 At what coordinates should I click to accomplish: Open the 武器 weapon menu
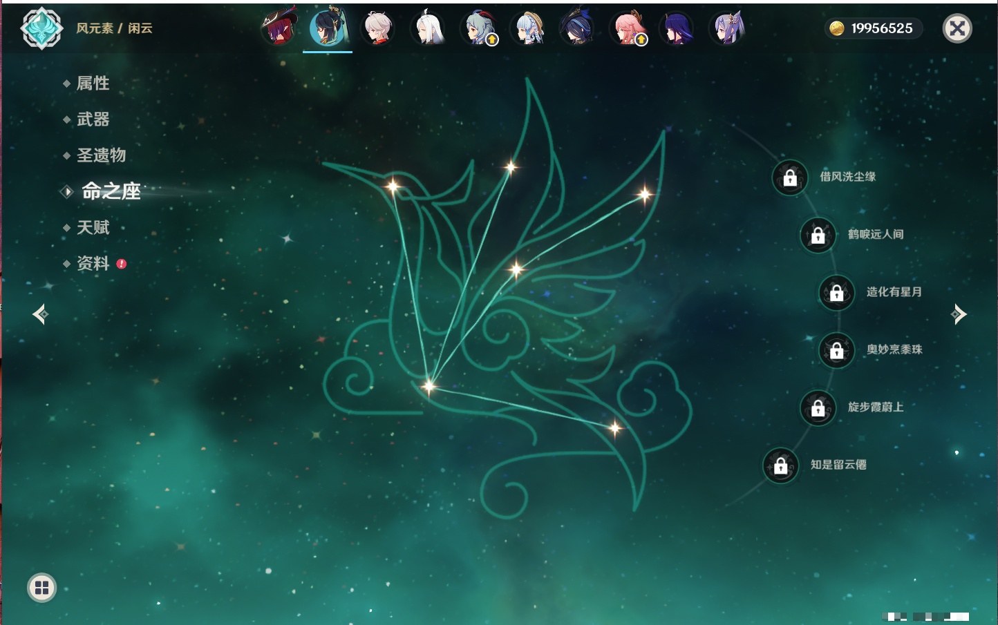[93, 119]
